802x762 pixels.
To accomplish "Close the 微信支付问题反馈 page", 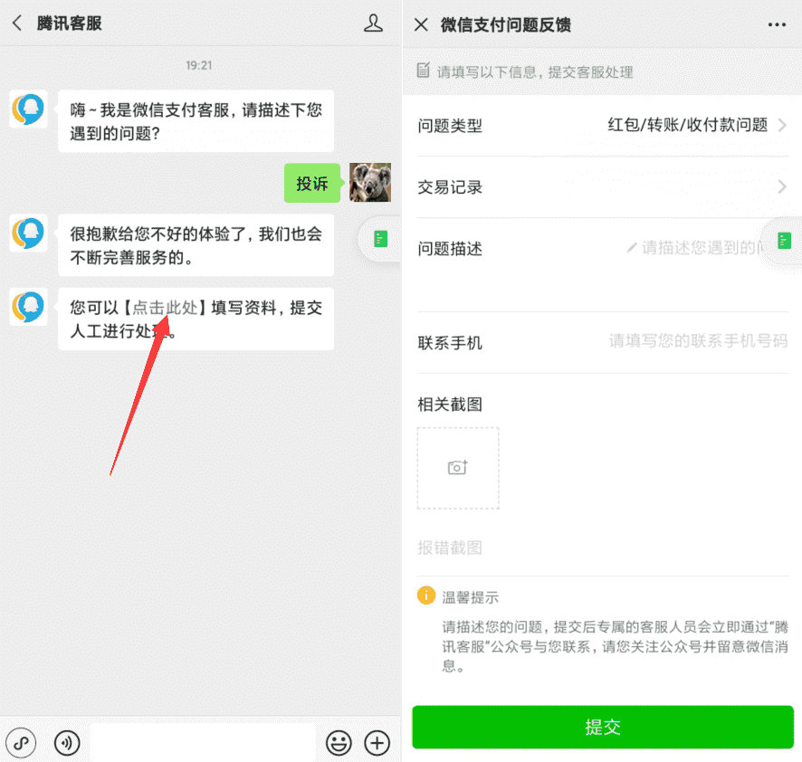I will [421, 24].
